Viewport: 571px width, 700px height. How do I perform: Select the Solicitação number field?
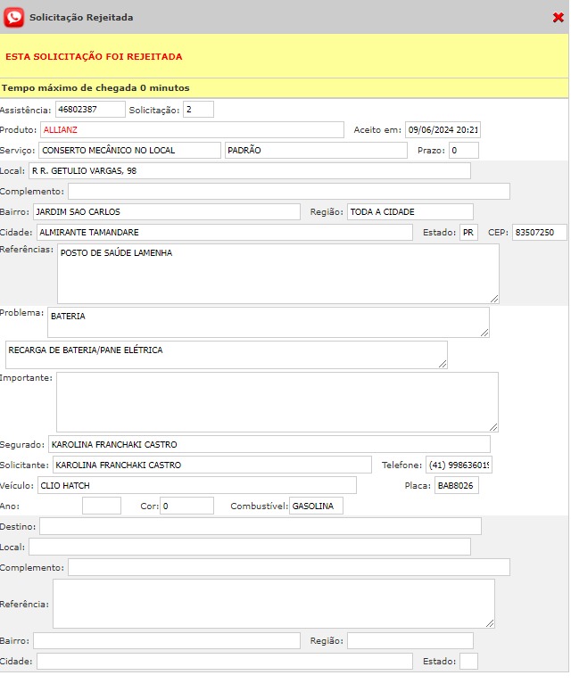tap(198, 110)
